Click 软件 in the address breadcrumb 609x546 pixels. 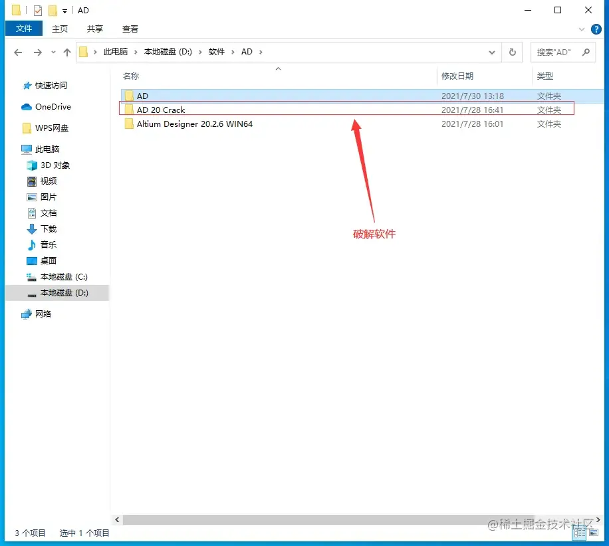click(x=216, y=52)
